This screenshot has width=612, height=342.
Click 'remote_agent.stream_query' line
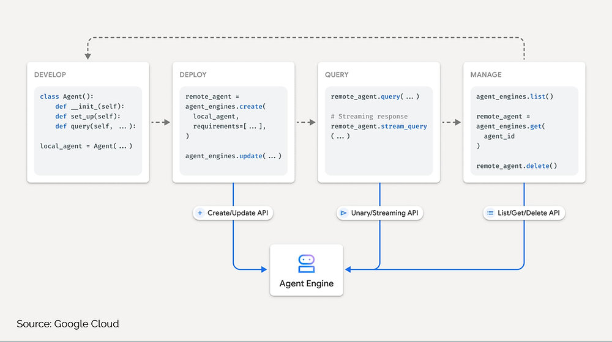coord(379,126)
